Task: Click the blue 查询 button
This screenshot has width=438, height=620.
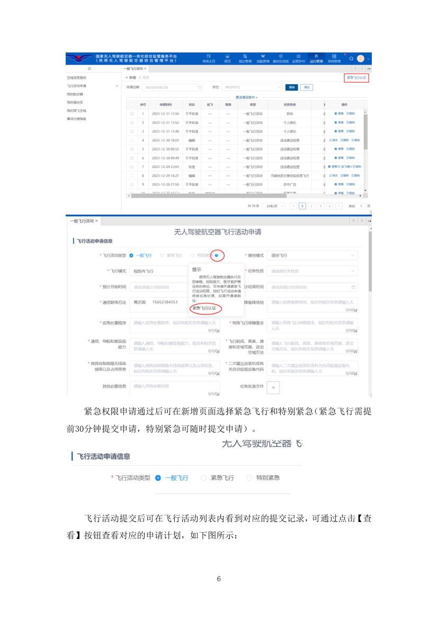Action: 291,87
